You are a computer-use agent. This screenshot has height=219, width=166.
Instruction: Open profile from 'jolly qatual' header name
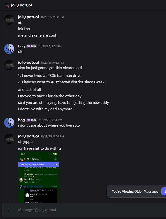coord(21,5)
